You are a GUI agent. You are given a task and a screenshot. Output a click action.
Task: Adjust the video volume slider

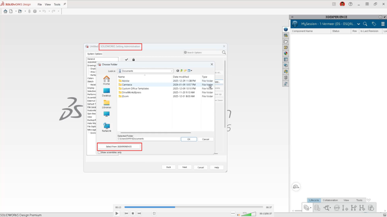coord(249,214)
